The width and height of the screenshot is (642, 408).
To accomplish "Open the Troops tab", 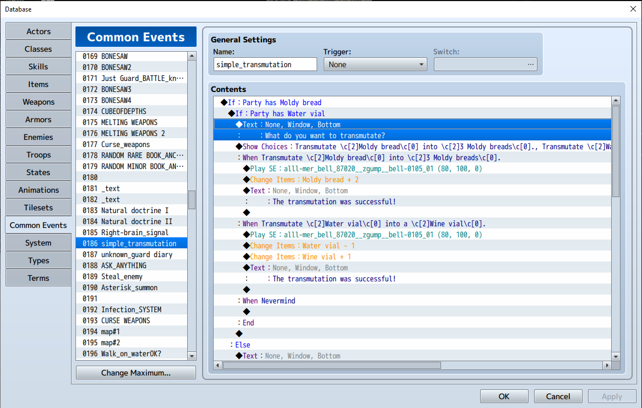I will [39, 154].
